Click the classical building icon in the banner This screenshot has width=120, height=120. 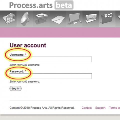tap(9, 18)
